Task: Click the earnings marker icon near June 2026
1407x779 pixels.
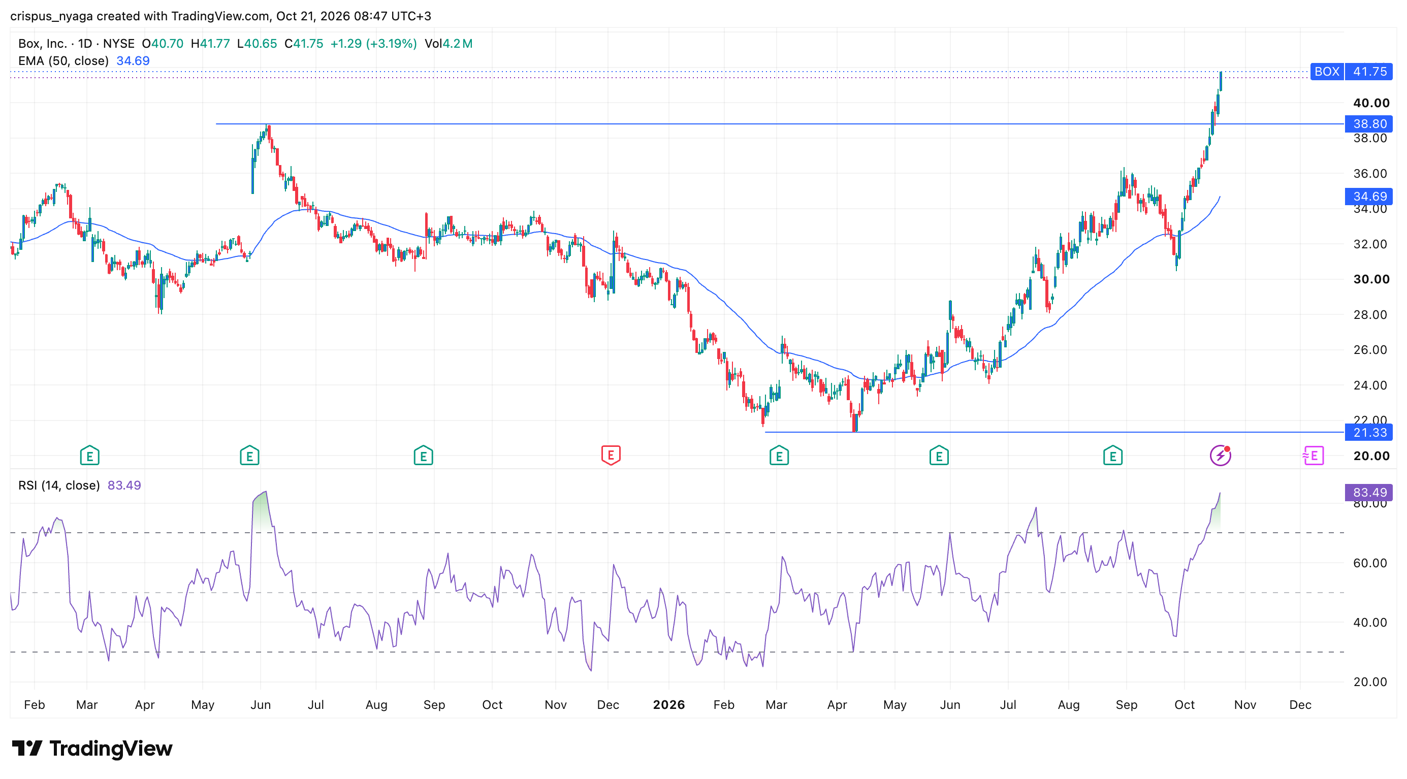Action: point(939,456)
